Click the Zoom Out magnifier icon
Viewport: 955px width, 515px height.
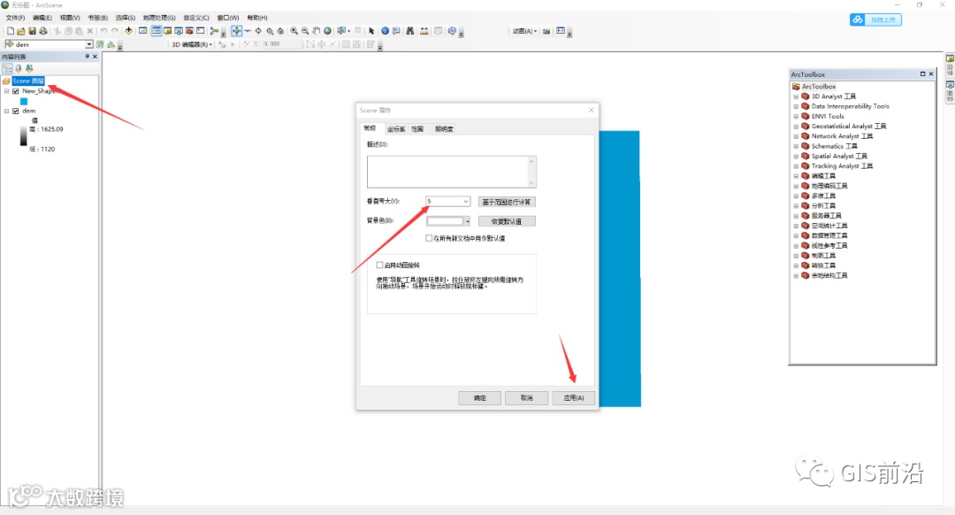coord(305,30)
